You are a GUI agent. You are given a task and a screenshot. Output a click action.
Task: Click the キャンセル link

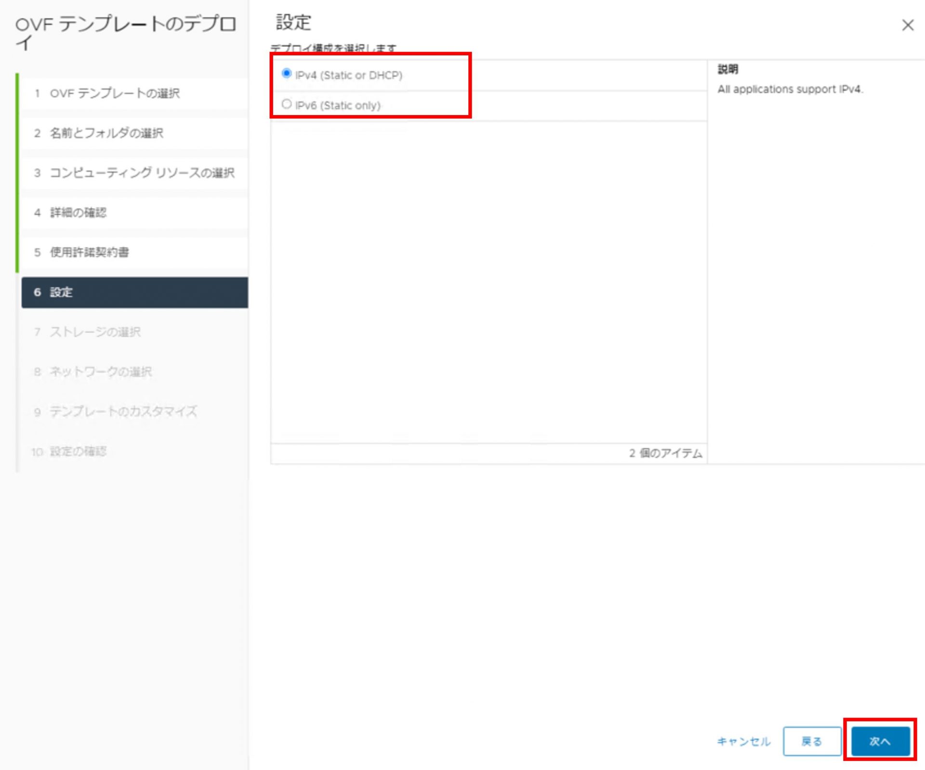[743, 741]
